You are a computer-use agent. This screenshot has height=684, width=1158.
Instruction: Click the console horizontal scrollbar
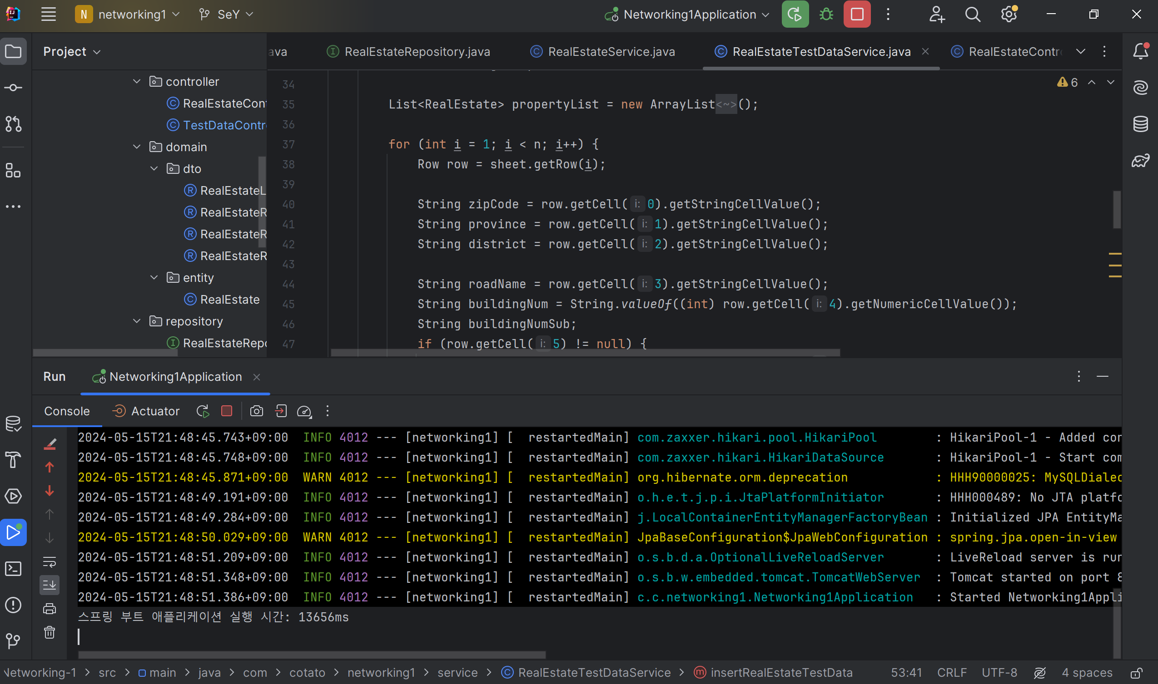click(x=312, y=654)
